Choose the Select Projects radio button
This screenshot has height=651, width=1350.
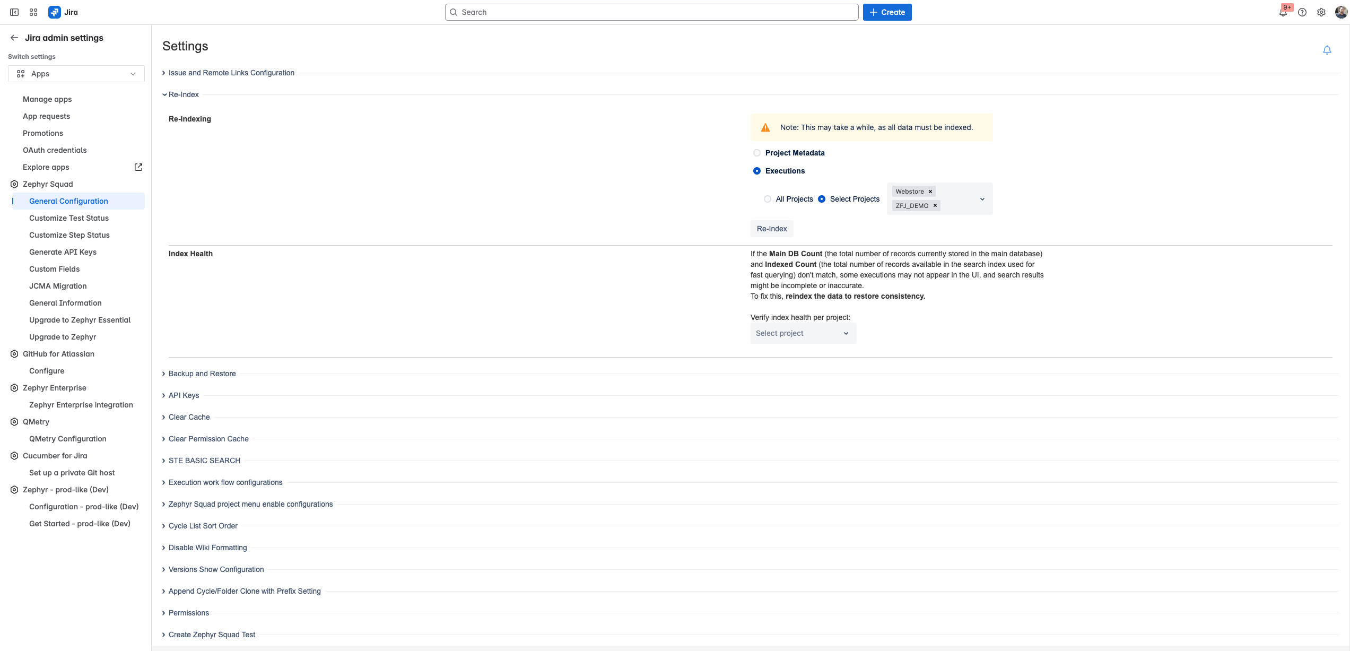(x=822, y=199)
